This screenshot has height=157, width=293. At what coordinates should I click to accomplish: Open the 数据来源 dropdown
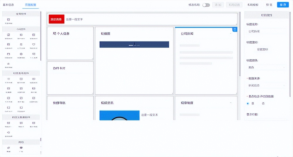click(266, 86)
